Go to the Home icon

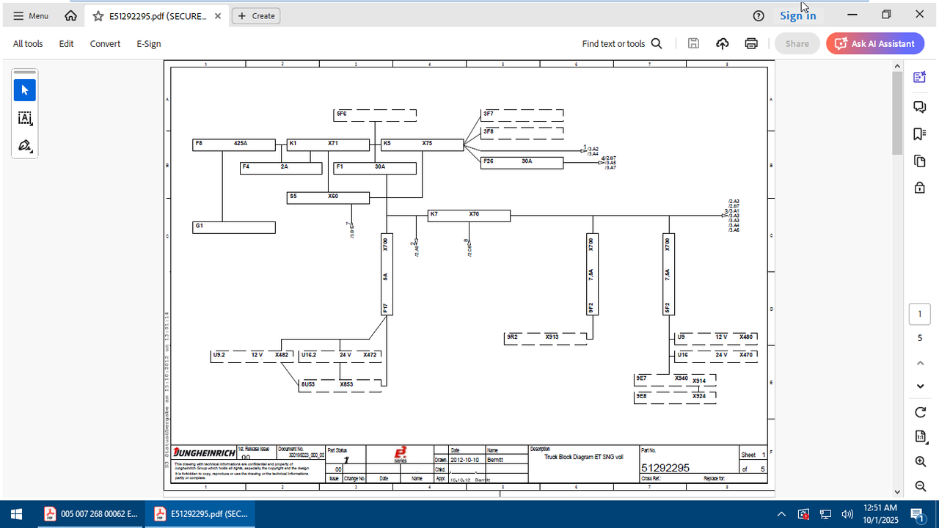[x=70, y=15]
